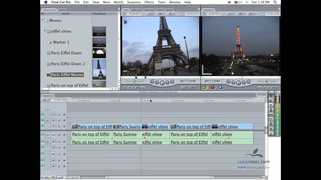
Task: Switch to the Motion tab in Viewer
Action: click(169, 10)
